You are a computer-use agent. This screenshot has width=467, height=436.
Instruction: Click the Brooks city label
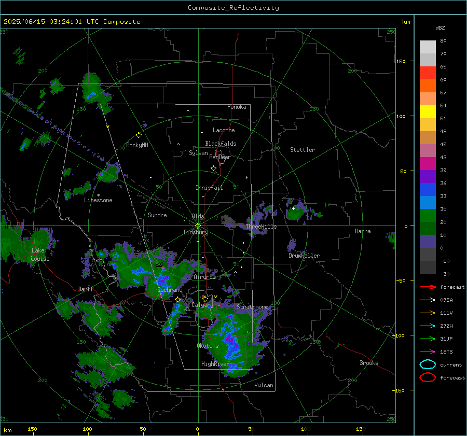point(369,363)
